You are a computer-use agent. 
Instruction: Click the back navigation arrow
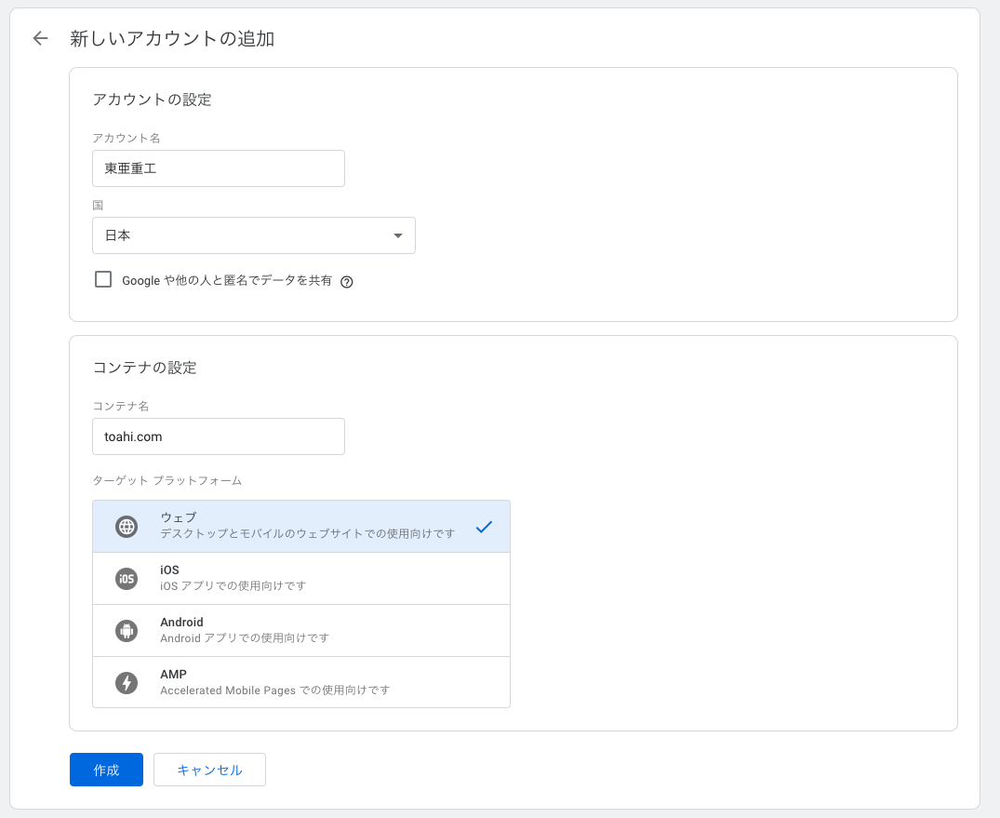click(x=38, y=38)
